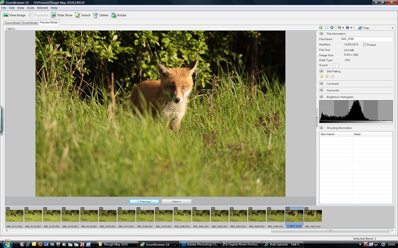Enable the Protect checkbox

pyautogui.click(x=365, y=45)
